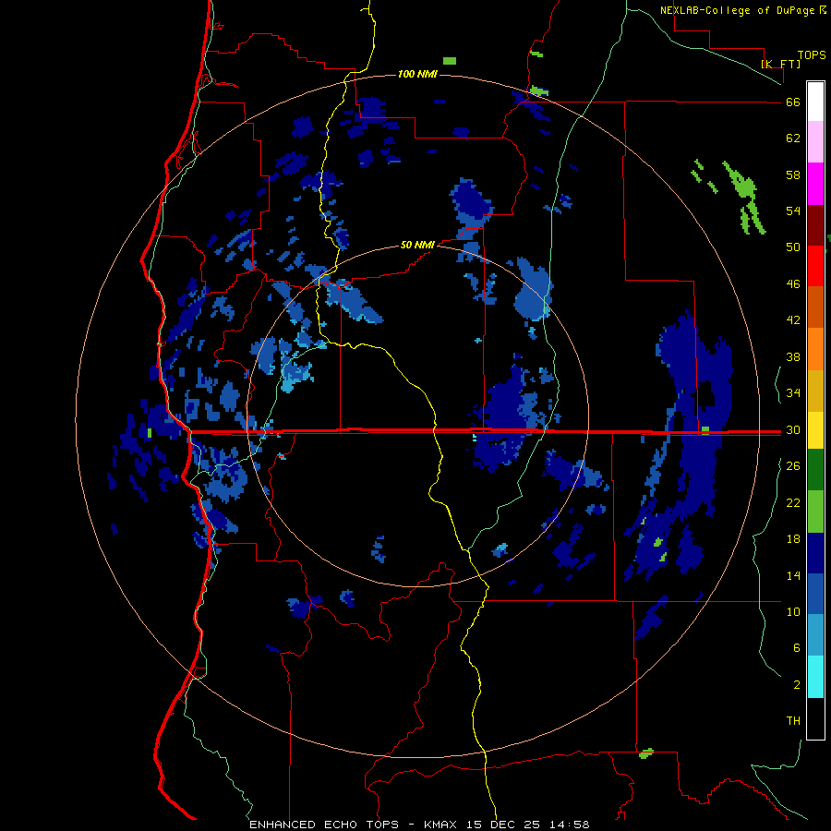Click the 100 NMI range ring label

[x=417, y=74]
